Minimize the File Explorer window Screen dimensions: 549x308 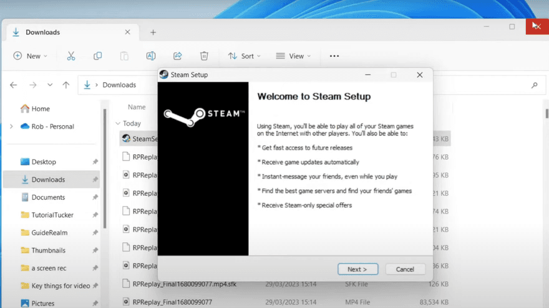click(x=487, y=27)
